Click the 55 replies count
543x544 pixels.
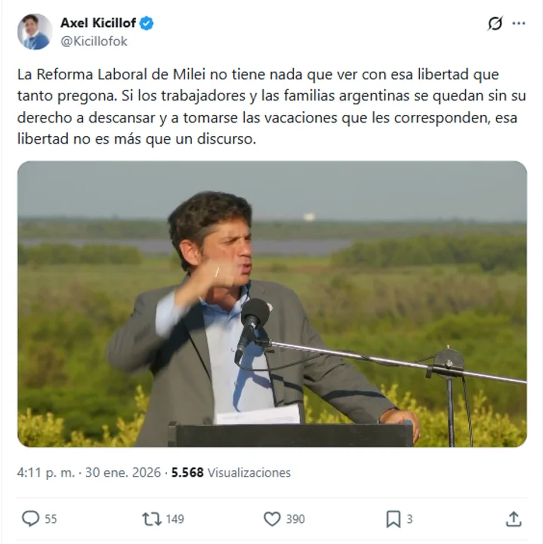[50, 519]
